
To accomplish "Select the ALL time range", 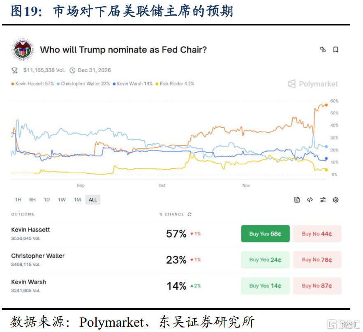I will point(93,200).
